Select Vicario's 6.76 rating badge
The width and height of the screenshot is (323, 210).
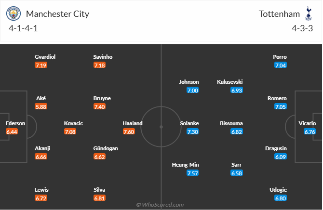click(x=310, y=131)
